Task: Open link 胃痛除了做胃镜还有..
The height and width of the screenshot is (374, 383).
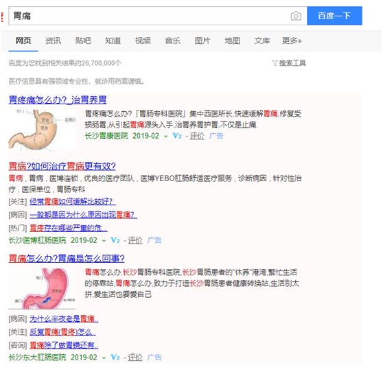Action: click(x=64, y=345)
